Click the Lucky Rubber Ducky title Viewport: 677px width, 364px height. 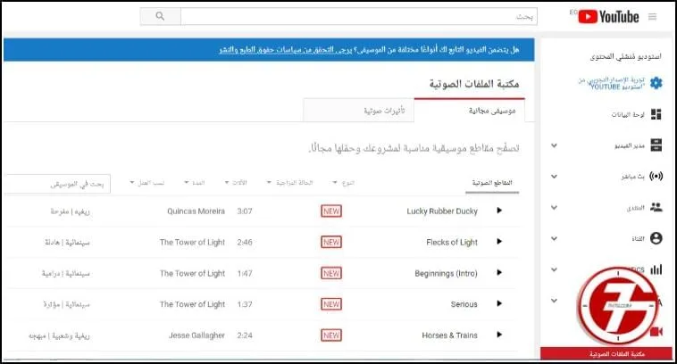[x=442, y=211]
